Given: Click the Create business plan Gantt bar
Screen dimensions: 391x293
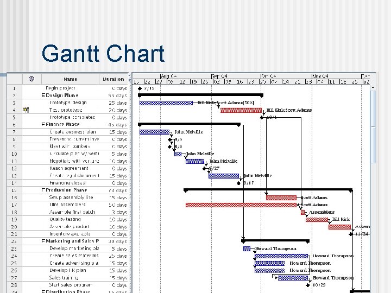Looking at the screenshot, I should coord(154,132).
